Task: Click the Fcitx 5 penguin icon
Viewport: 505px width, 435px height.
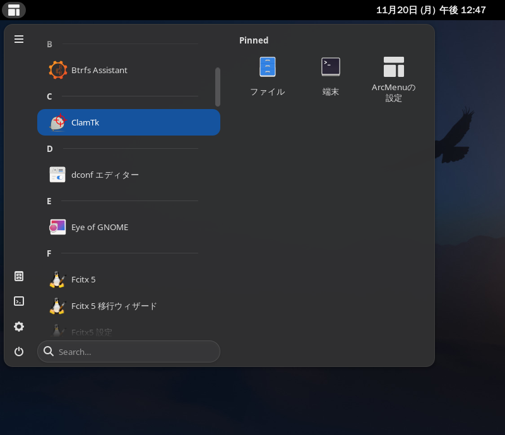Action: (57, 279)
